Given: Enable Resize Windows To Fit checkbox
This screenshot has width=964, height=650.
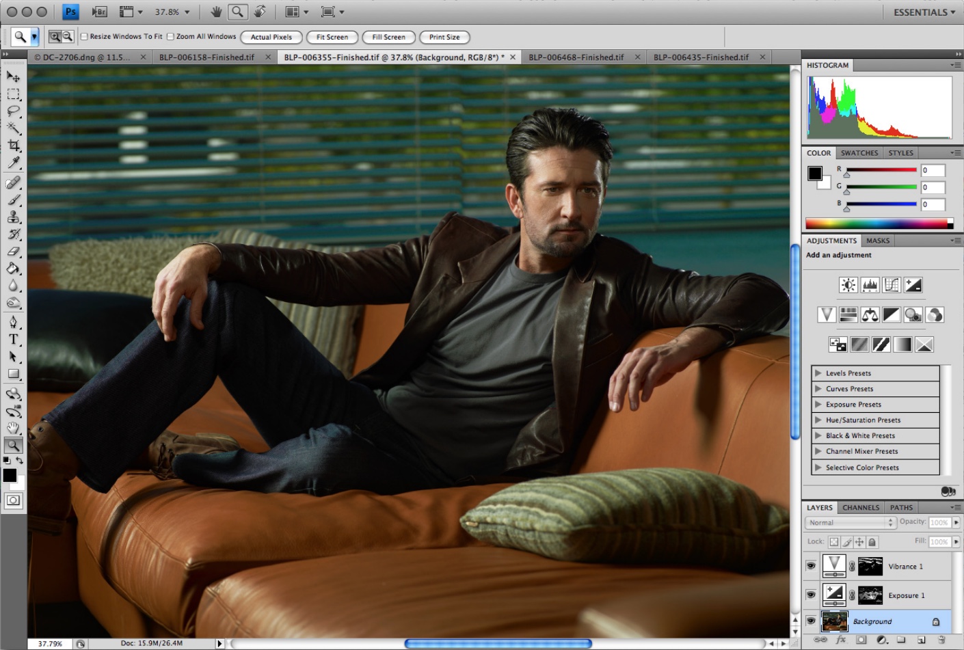Looking at the screenshot, I should click(84, 37).
